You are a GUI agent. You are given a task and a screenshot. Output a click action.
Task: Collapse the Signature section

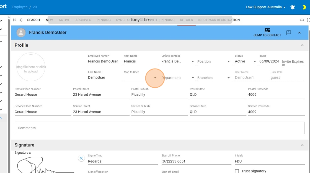(x=302, y=145)
